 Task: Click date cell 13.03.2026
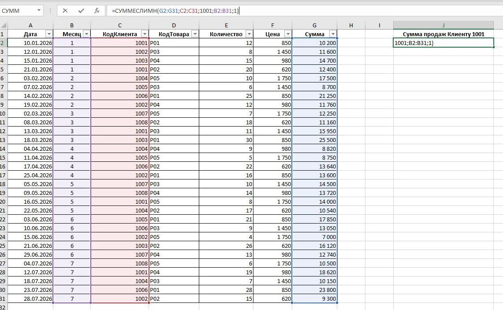click(x=30, y=131)
